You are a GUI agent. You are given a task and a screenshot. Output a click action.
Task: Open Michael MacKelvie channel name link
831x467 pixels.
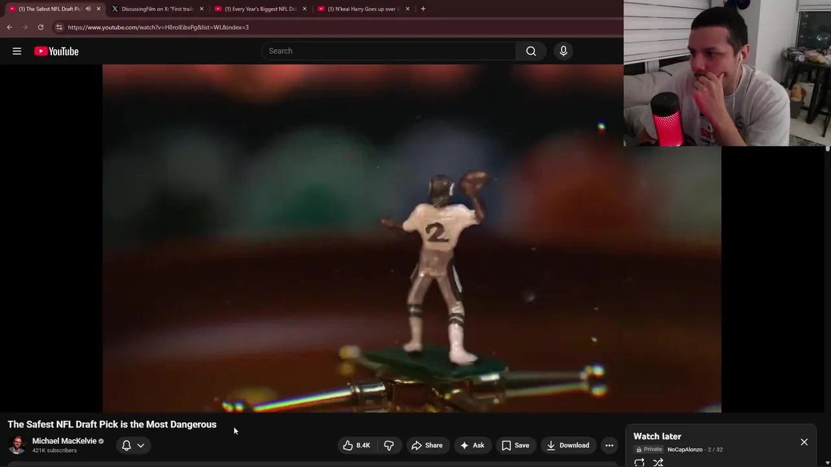[64, 441]
